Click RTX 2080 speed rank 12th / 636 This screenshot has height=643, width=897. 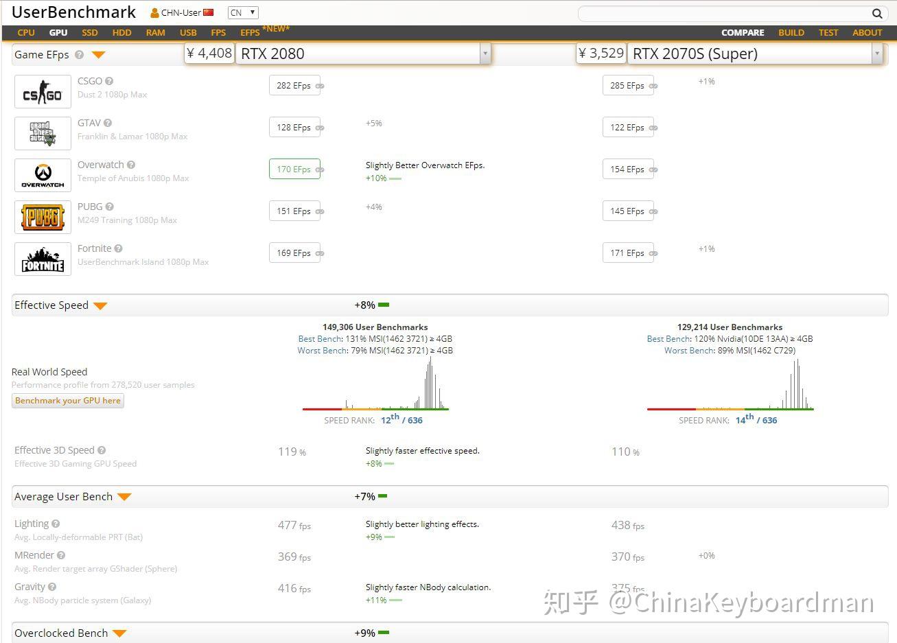click(x=401, y=419)
